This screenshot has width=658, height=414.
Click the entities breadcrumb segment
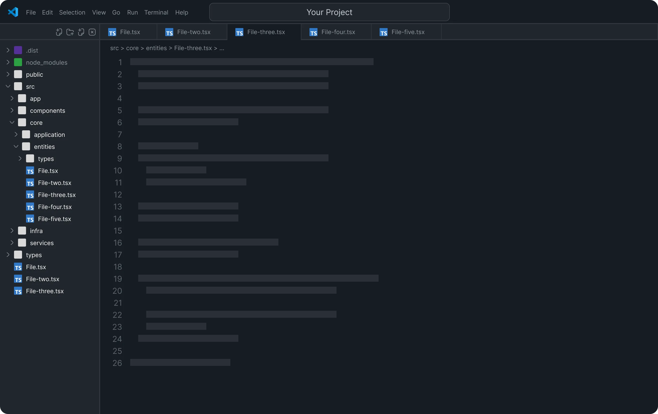click(x=156, y=48)
